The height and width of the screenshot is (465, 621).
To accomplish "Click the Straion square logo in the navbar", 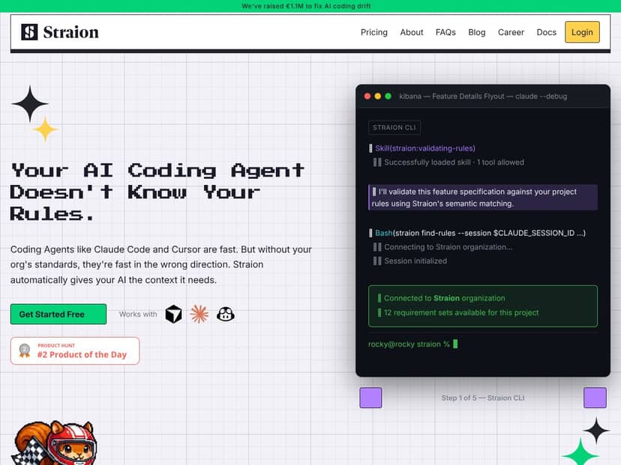I will click(29, 32).
